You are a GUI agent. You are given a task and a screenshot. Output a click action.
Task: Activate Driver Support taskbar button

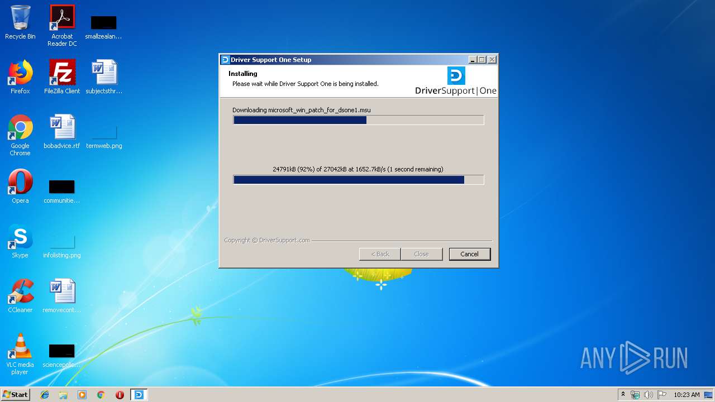click(x=139, y=395)
